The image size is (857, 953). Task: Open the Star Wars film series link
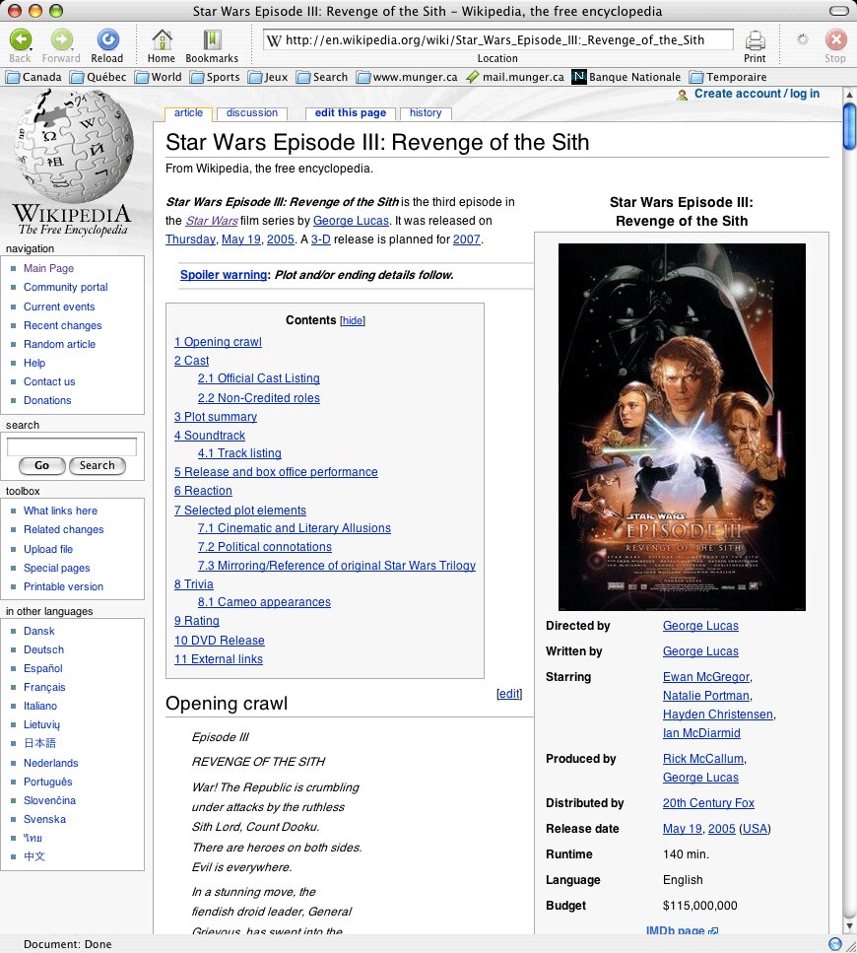212,221
